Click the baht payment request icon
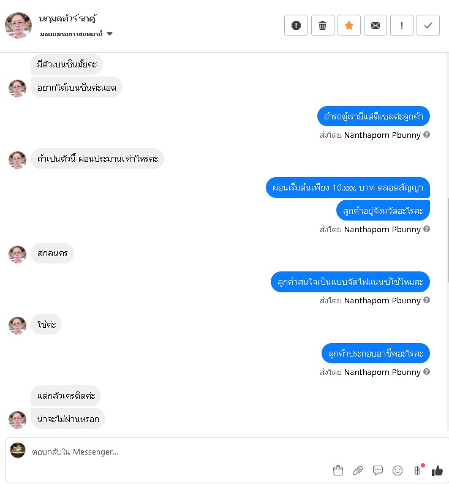This screenshot has width=449, height=484. coord(418,471)
